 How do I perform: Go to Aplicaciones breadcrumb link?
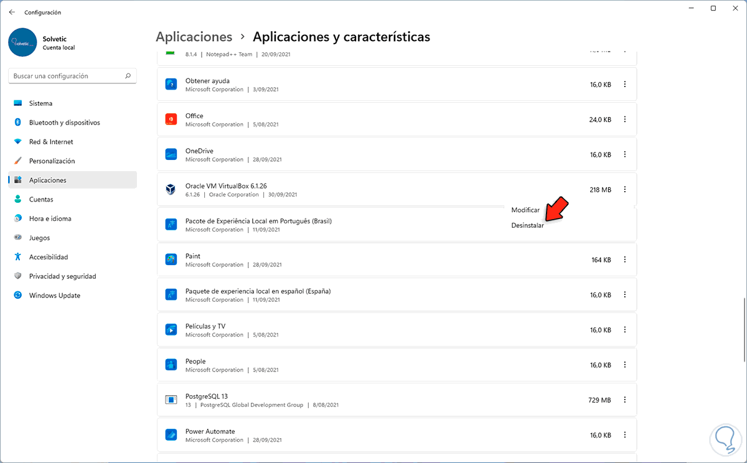point(194,37)
